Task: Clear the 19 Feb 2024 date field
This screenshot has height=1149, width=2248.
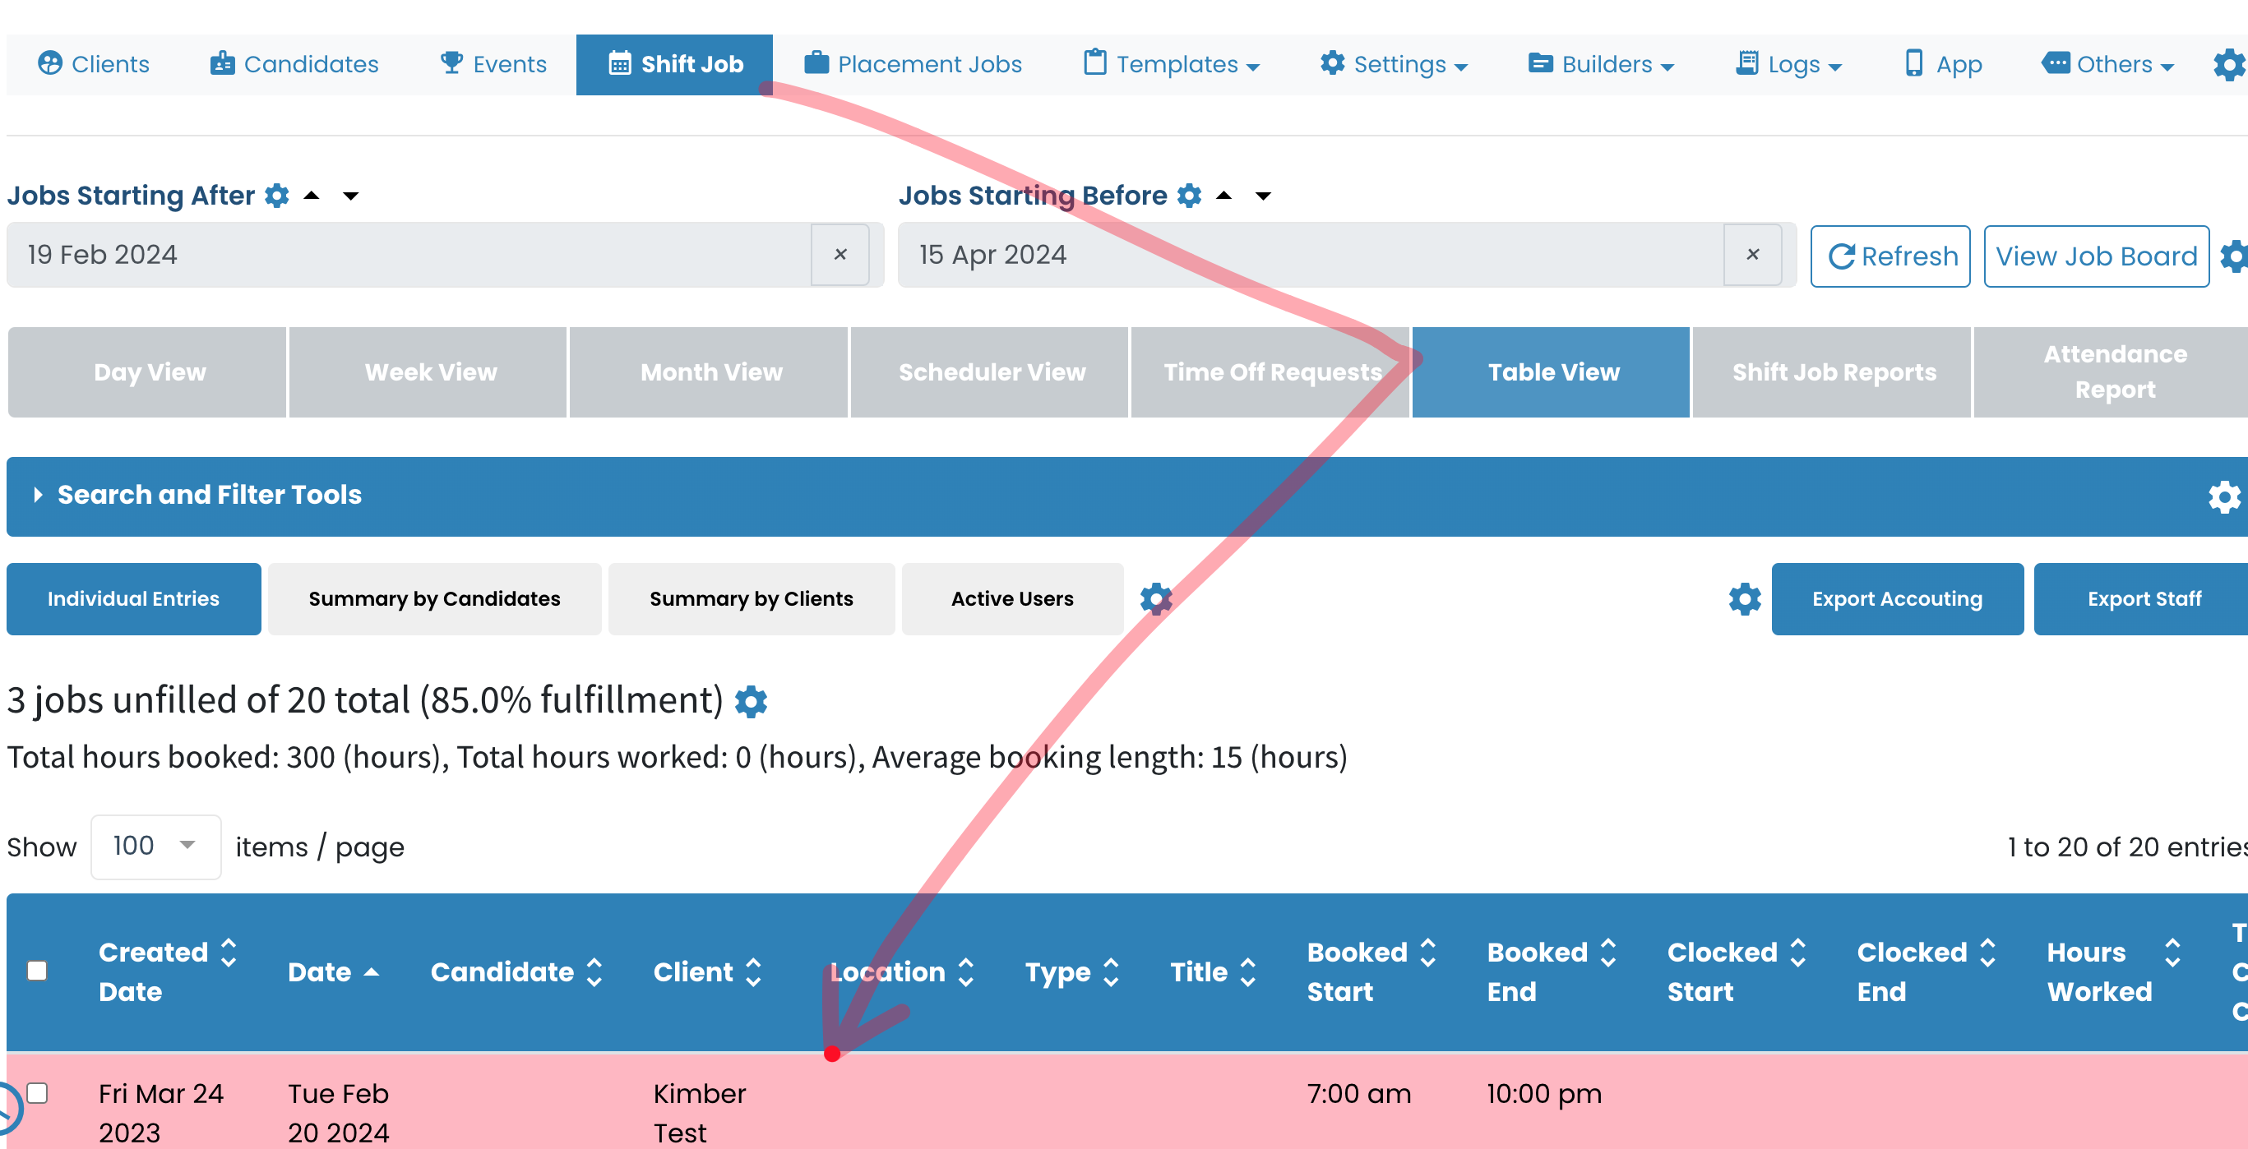Action: [840, 255]
